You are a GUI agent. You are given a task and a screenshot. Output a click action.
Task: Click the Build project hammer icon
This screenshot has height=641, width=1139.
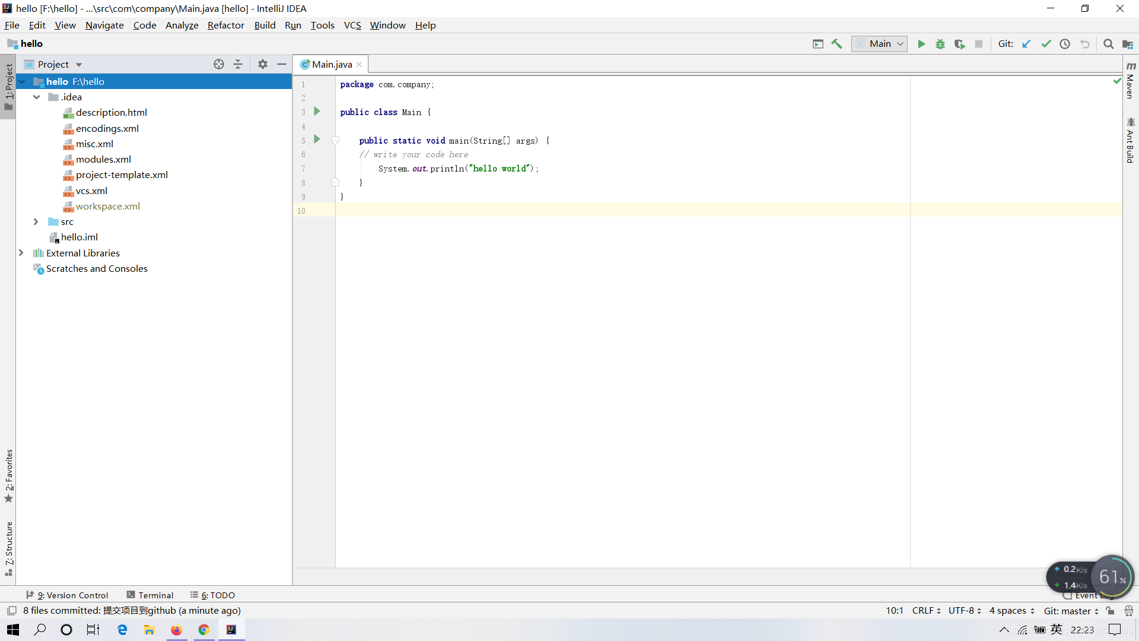point(838,44)
